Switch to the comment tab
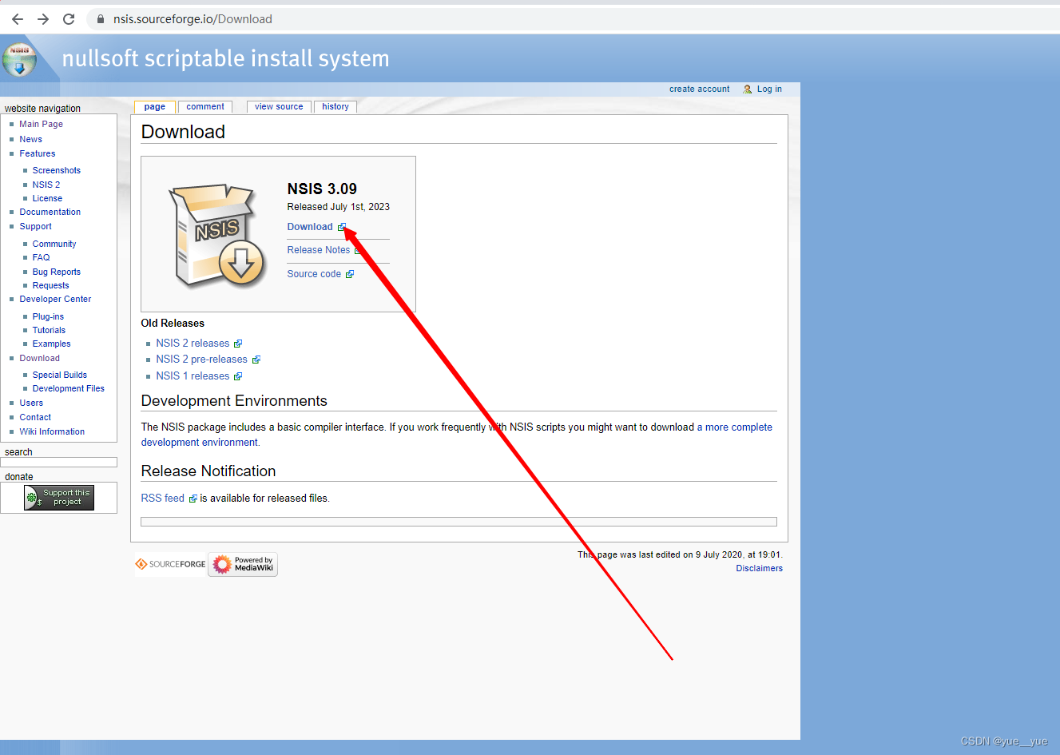The width and height of the screenshot is (1060, 755). (205, 107)
